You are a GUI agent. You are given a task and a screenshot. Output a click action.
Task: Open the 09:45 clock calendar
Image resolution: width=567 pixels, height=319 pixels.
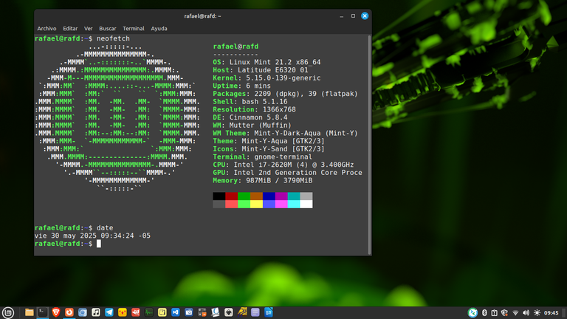point(551,312)
